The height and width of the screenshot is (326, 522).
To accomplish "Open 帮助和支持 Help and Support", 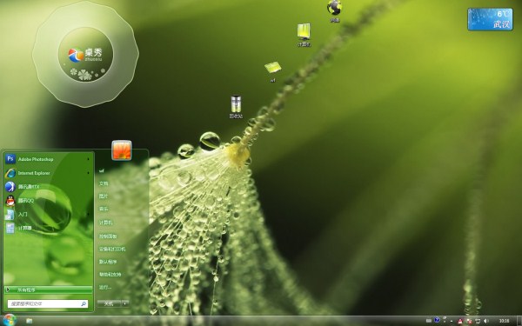I will (110, 275).
